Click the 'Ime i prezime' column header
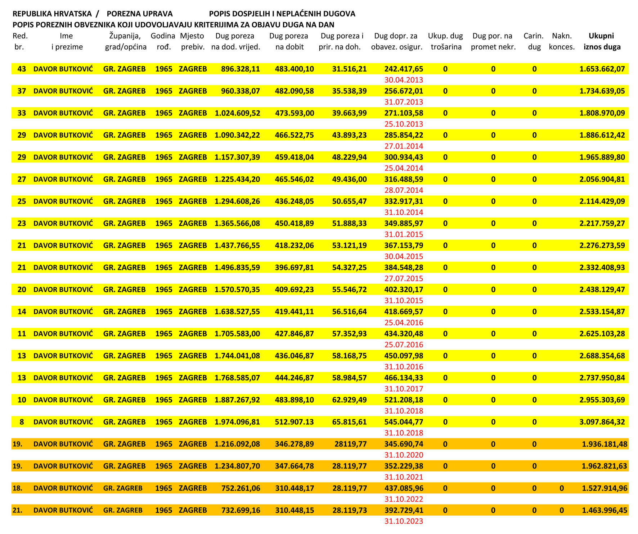This screenshot has height=534, width=638. [67, 41]
